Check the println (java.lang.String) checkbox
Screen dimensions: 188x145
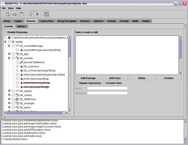17,79
